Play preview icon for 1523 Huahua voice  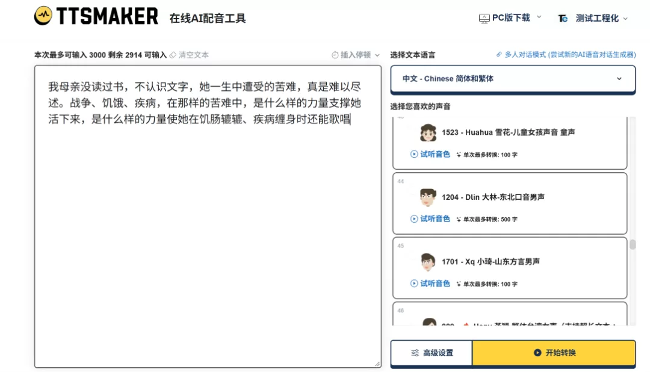tap(413, 154)
